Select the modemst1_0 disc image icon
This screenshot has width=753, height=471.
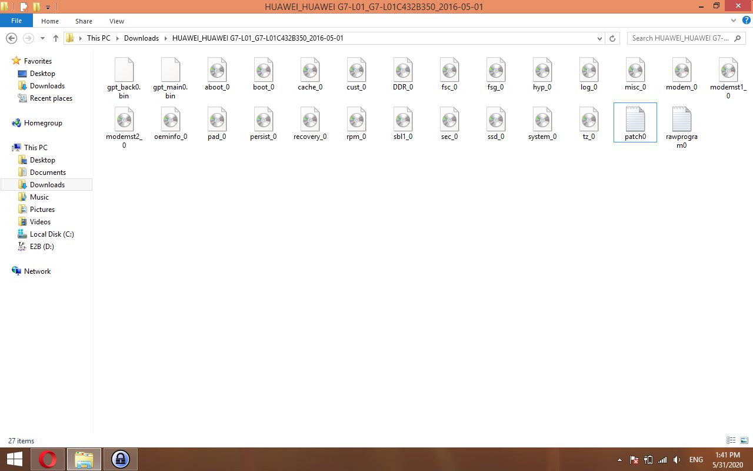click(728, 69)
